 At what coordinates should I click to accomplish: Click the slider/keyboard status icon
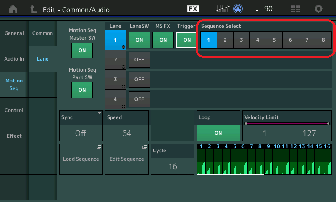223,9
